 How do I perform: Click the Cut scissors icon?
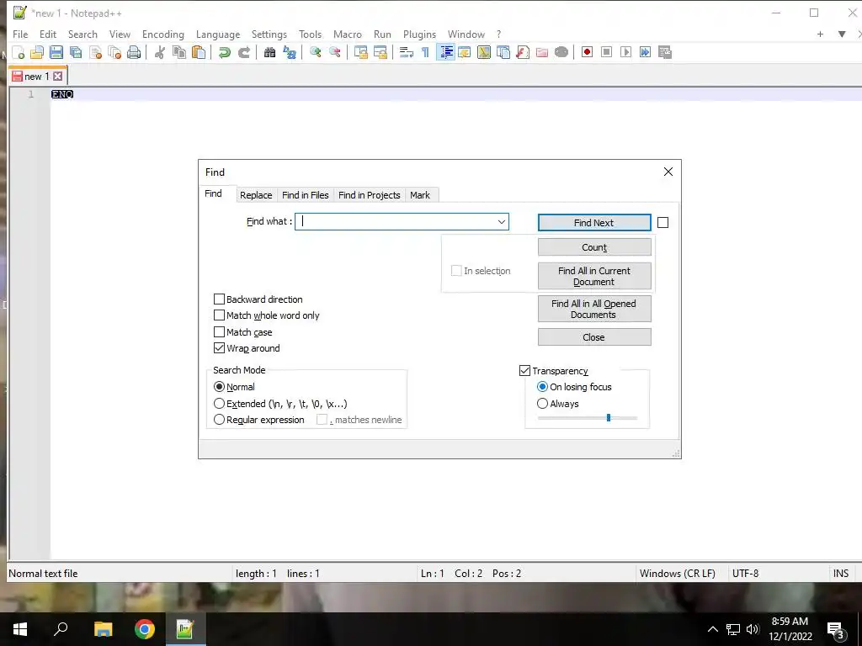coord(159,52)
